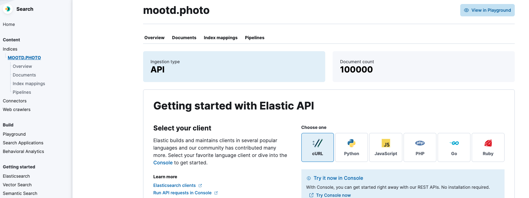Open Web crawlers in sidebar

pos(17,109)
